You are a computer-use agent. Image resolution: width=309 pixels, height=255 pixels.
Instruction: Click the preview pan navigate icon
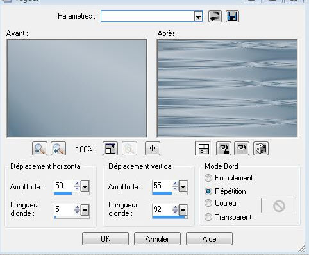153,148
